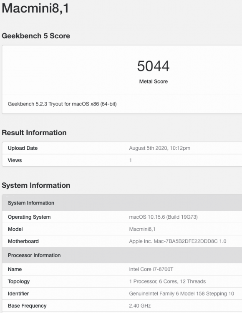The image size is (242, 313).
Task: Click the Upload Date label
Action: click(23, 148)
